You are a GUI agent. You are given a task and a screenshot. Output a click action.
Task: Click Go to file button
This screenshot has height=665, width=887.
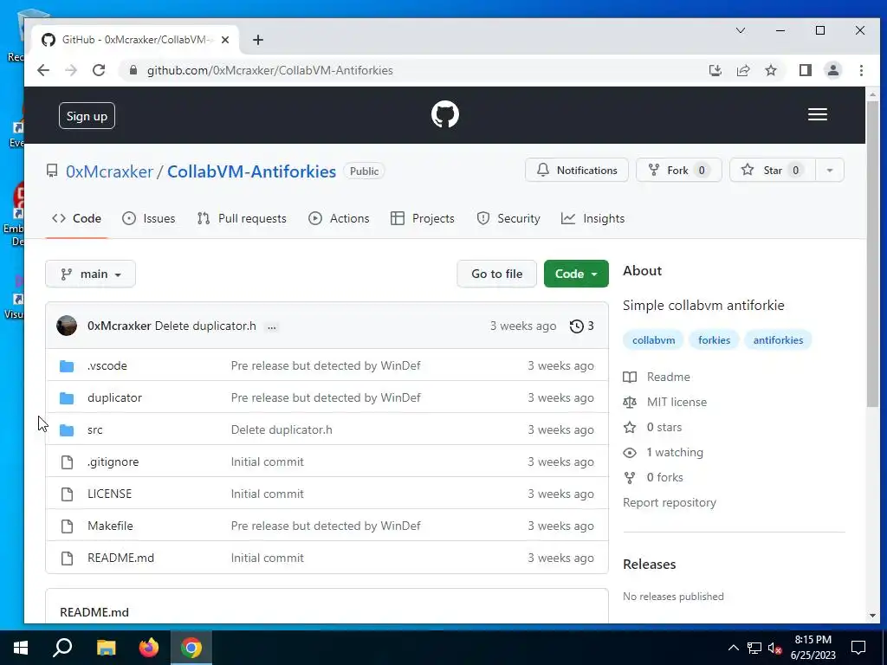coord(496,274)
